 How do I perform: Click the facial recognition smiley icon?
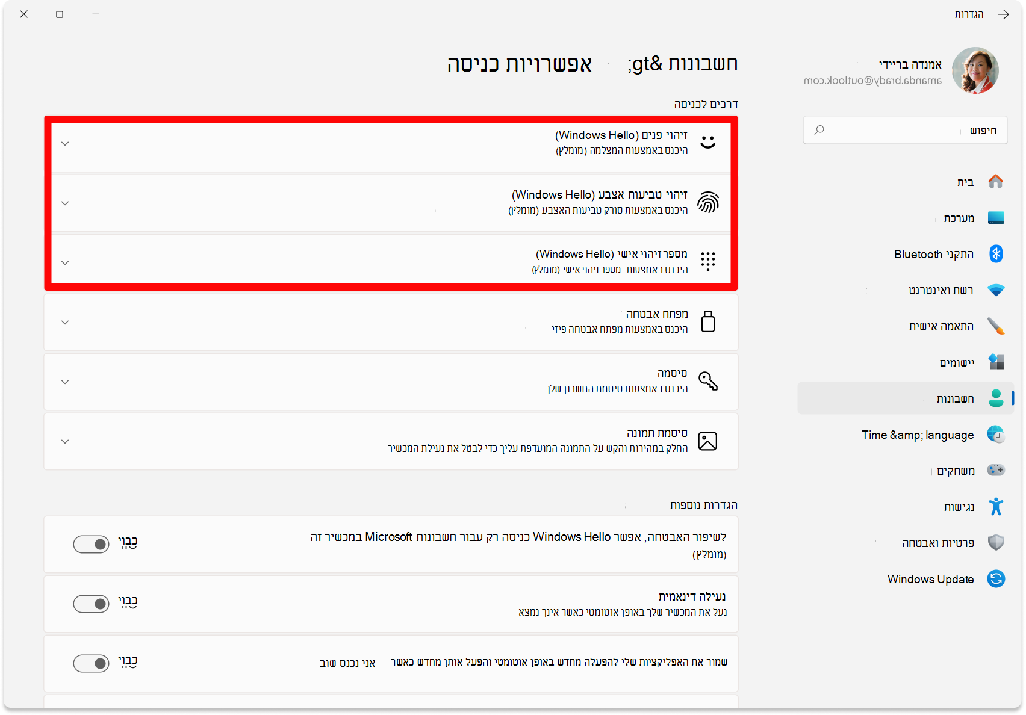(708, 142)
